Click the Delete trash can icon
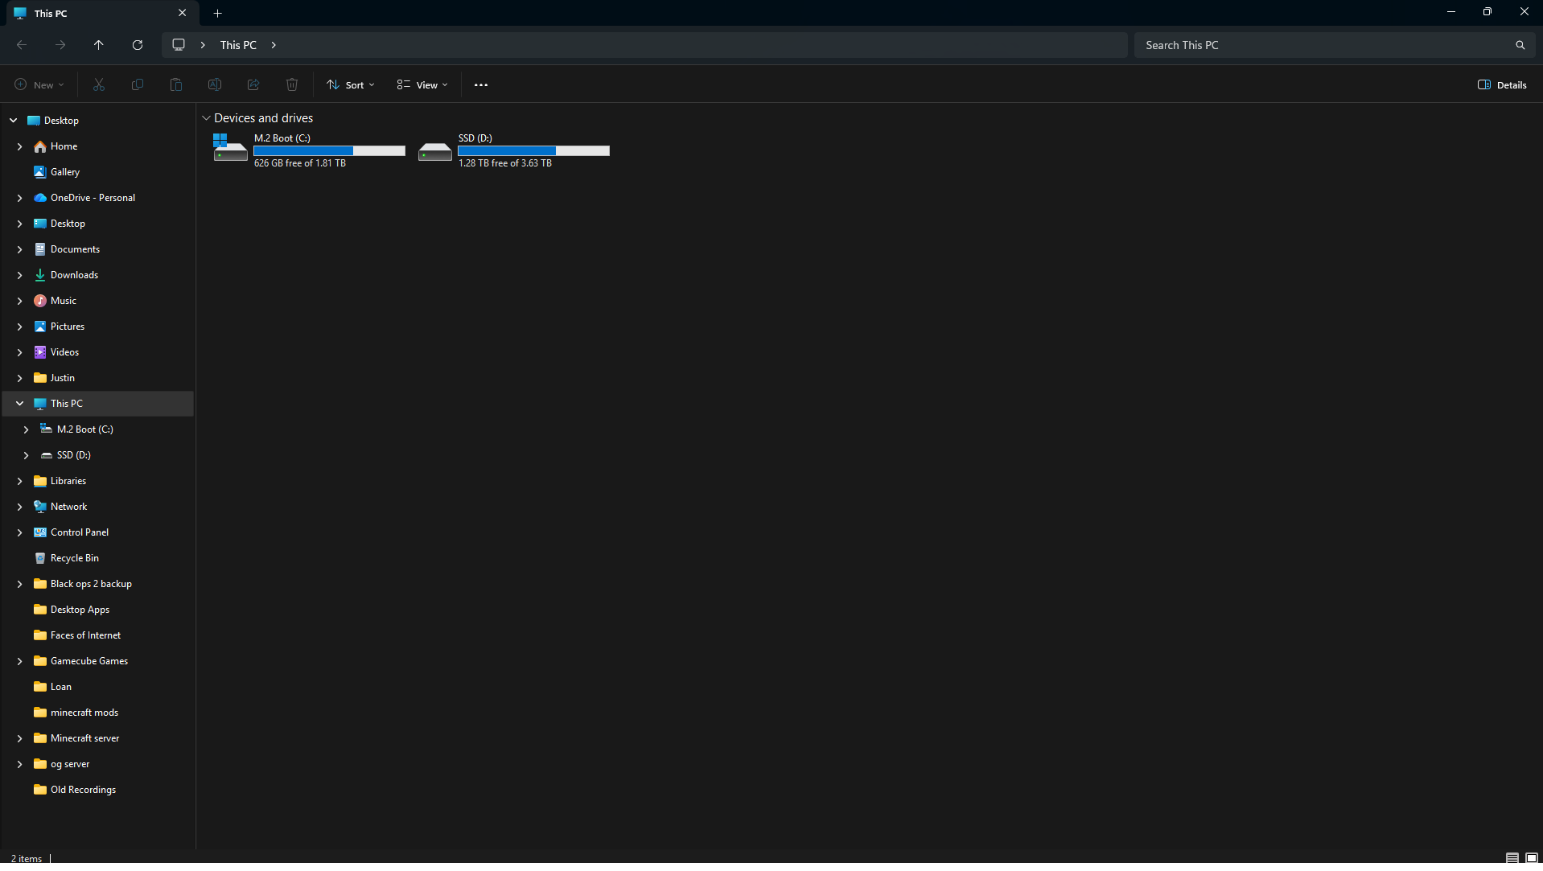 (x=292, y=84)
